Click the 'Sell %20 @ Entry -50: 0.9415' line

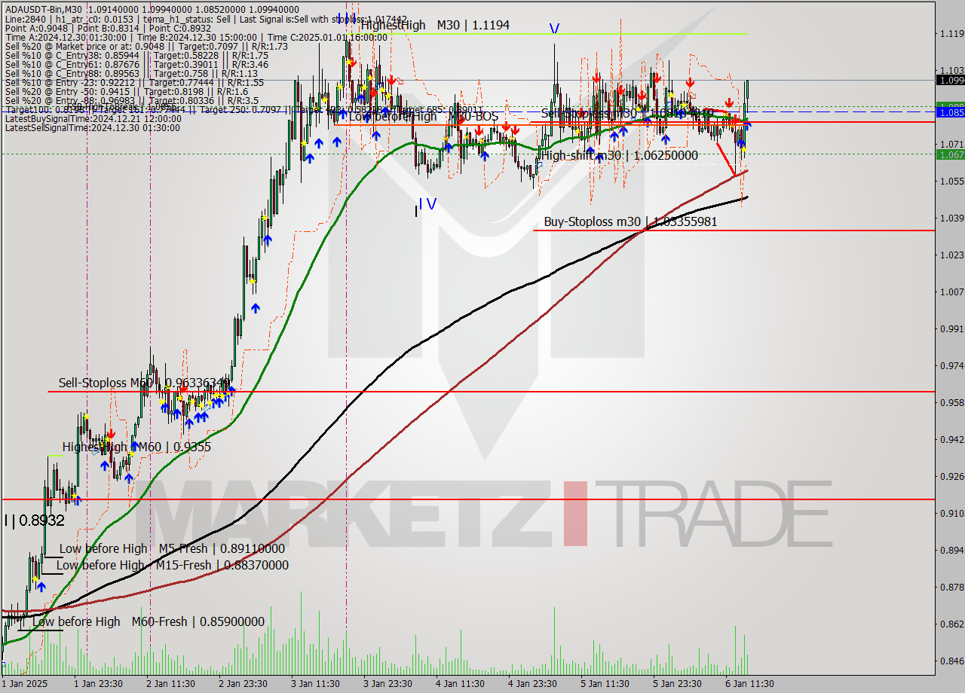[128, 91]
